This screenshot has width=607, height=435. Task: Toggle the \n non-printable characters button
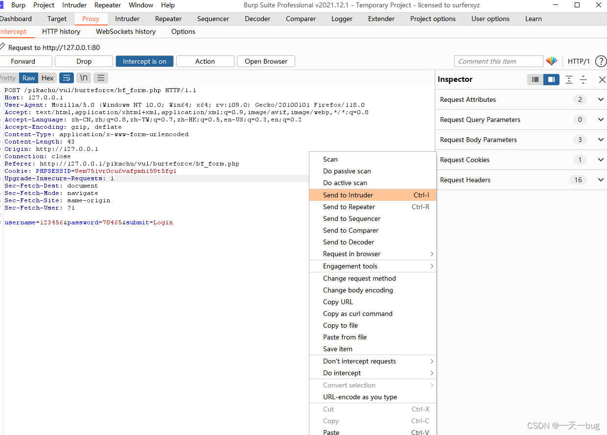click(84, 78)
